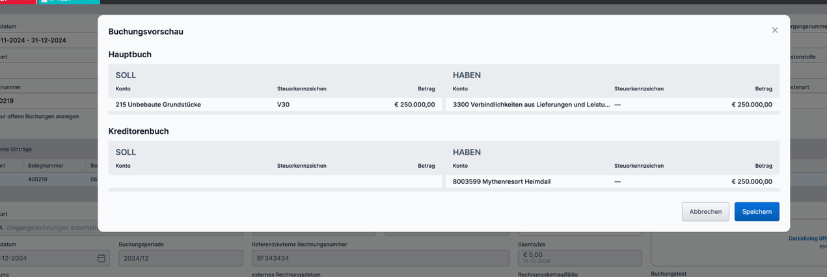Click the Haben Betrag € 250.000,00 in Kreditorenbuch
The height and width of the screenshot is (277, 827).
pos(752,181)
